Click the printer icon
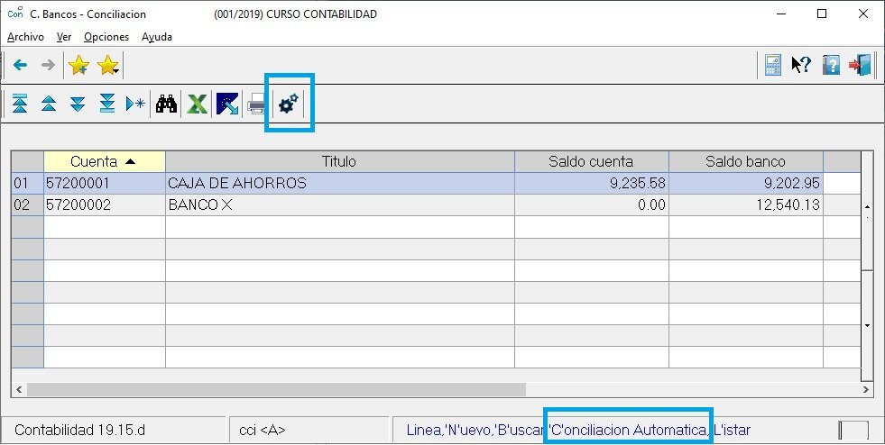Screen dimensions: 885x445 [257, 104]
